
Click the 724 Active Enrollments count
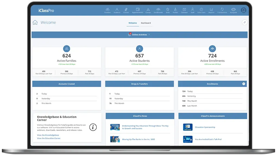click(212, 56)
